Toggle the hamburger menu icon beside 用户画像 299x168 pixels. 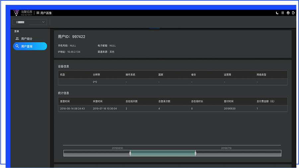(x=38, y=13)
